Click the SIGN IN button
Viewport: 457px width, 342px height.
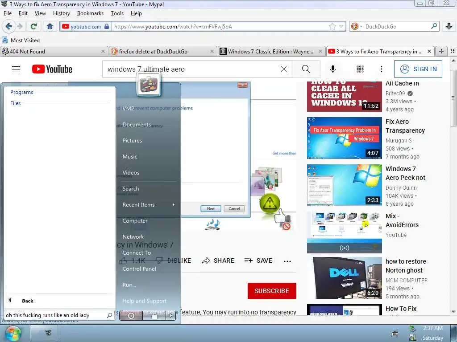[x=418, y=69]
